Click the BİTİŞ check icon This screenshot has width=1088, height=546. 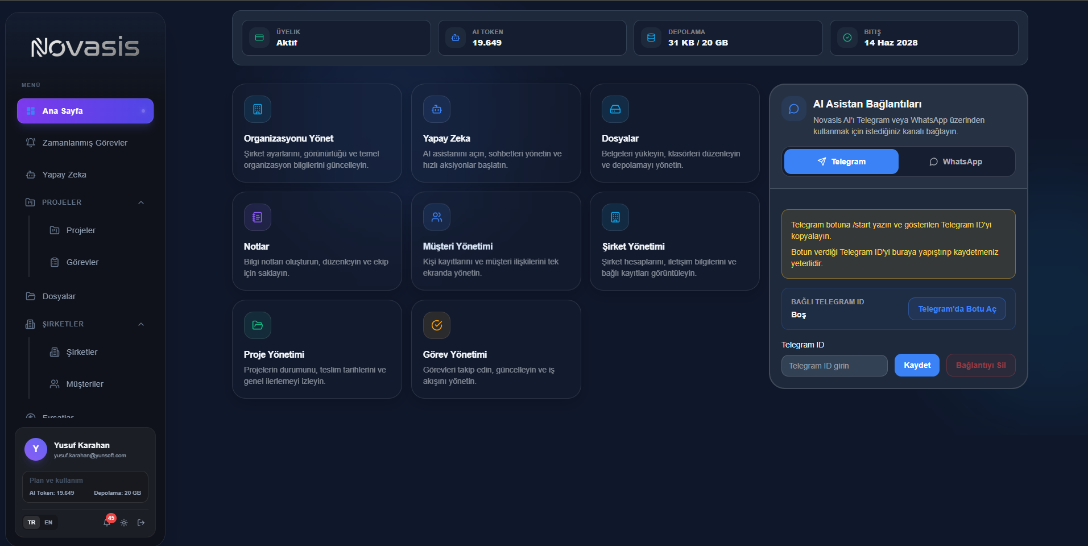[847, 38]
